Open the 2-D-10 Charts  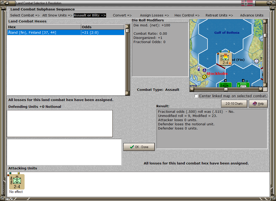pyautogui.click(x=234, y=104)
